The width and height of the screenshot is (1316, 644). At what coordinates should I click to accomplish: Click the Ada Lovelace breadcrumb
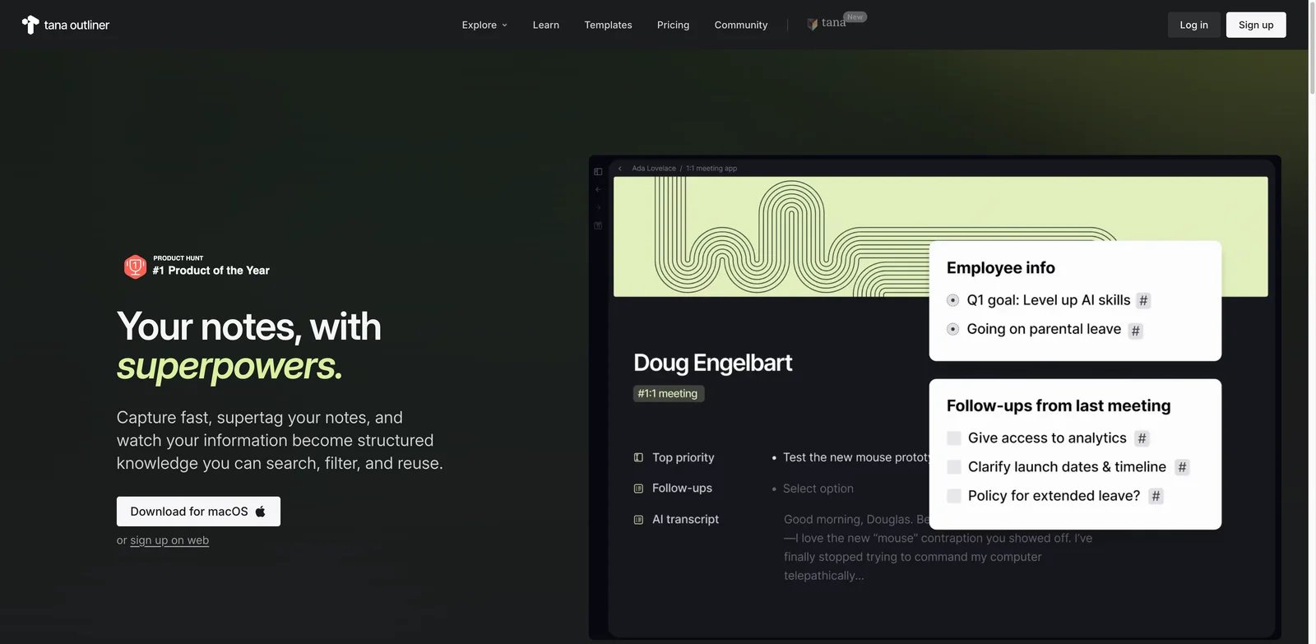coord(654,169)
